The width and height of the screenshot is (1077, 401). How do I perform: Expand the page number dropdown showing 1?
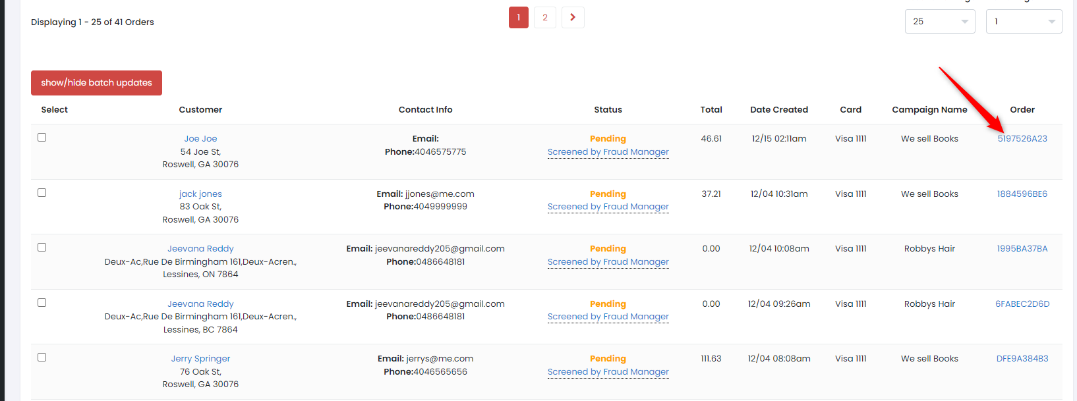click(x=1024, y=22)
